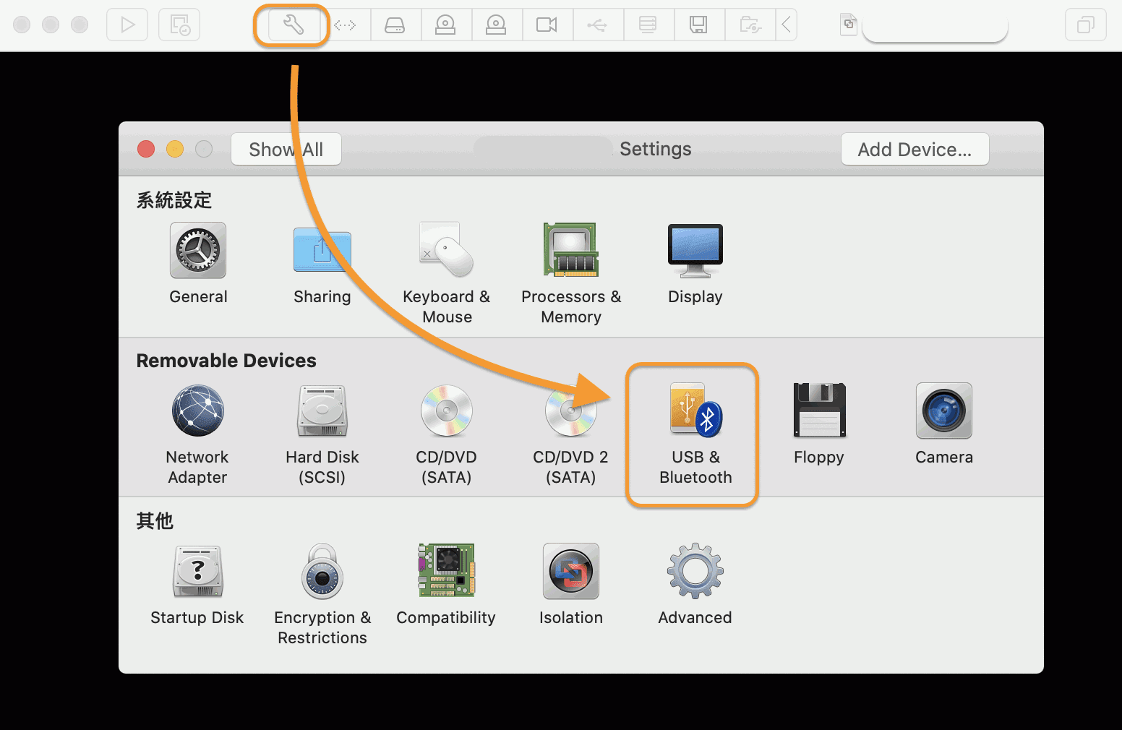Open the Camera settings
The image size is (1122, 730).
tap(943, 412)
